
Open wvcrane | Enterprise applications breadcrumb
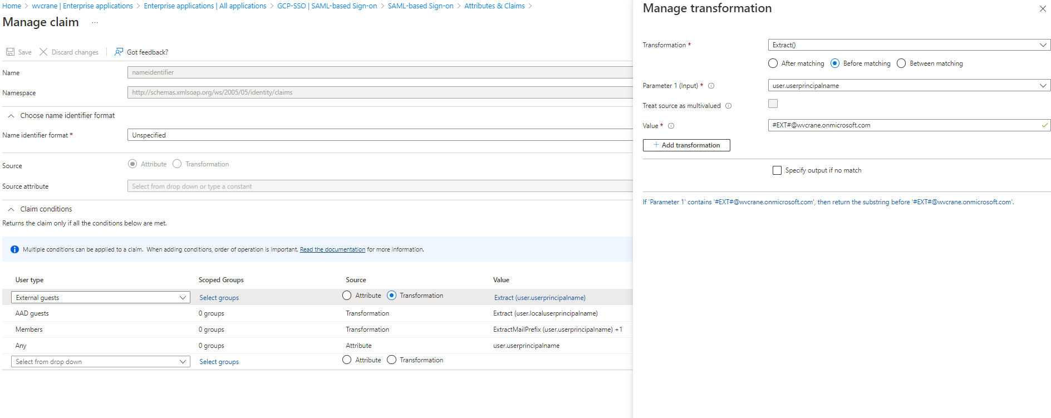coord(82,6)
